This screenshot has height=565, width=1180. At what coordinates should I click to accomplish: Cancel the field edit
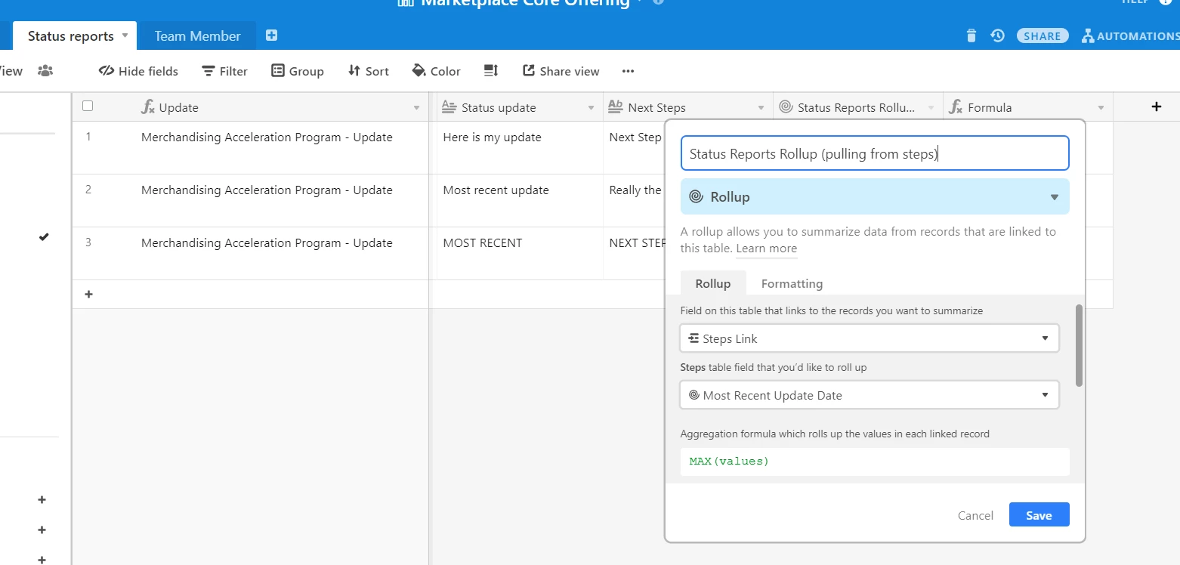(x=975, y=515)
